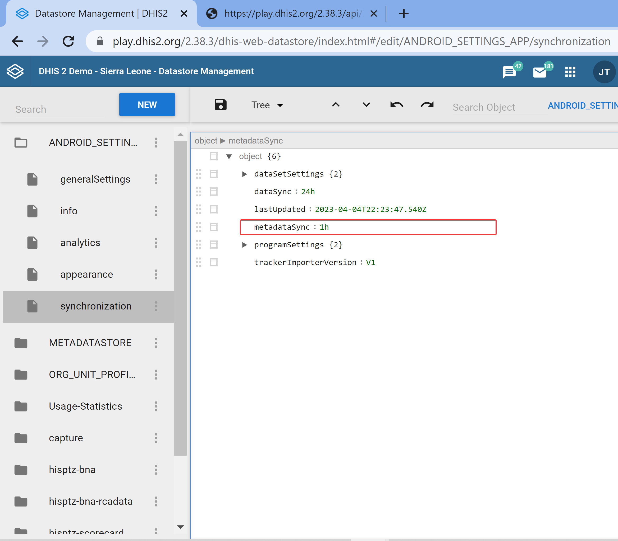The width and height of the screenshot is (618, 541).
Task: Click the lastUpdated timestamp value
Action: tap(371, 210)
